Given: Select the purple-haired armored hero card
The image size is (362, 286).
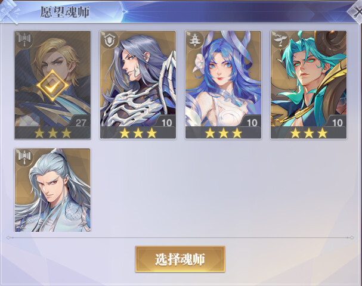Looking at the screenshot, I should pyautogui.click(x=138, y=85).
